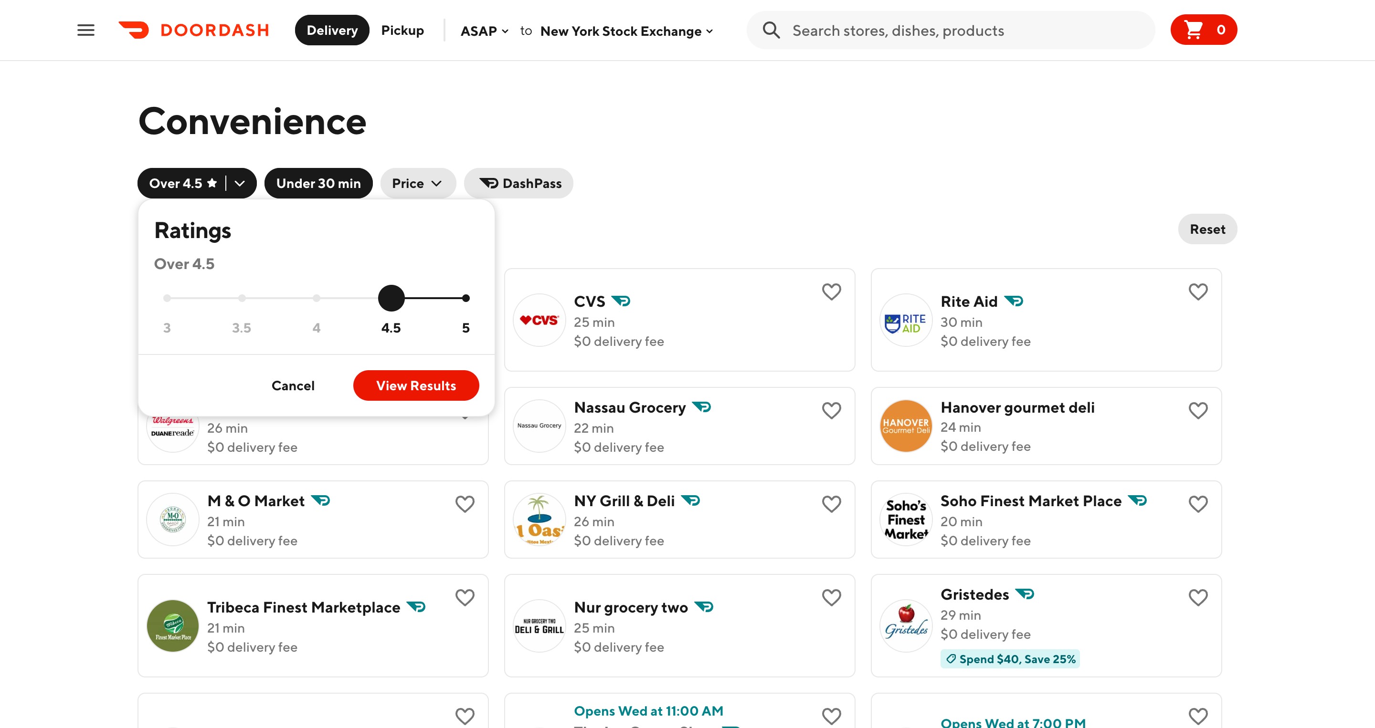Open the Nur grocery two name link
The image size is (1375, 728).
(631, 607)
